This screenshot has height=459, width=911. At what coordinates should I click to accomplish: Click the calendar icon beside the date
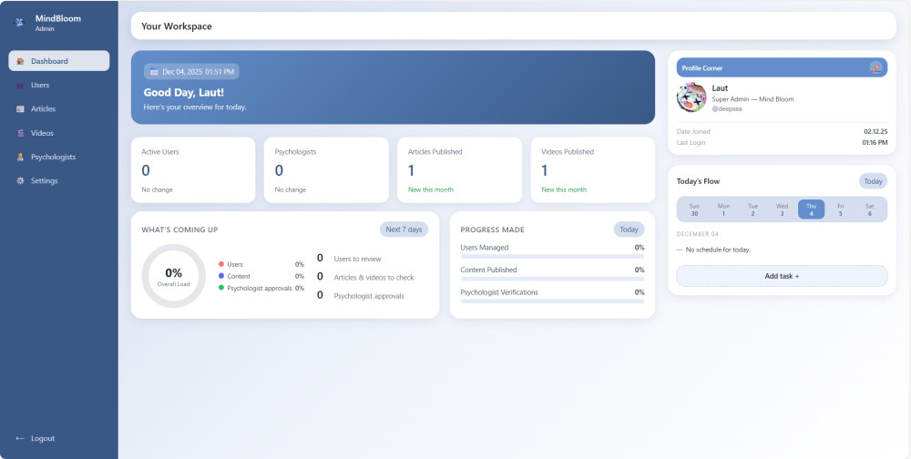pyautogui.click(x=154, y=72)
